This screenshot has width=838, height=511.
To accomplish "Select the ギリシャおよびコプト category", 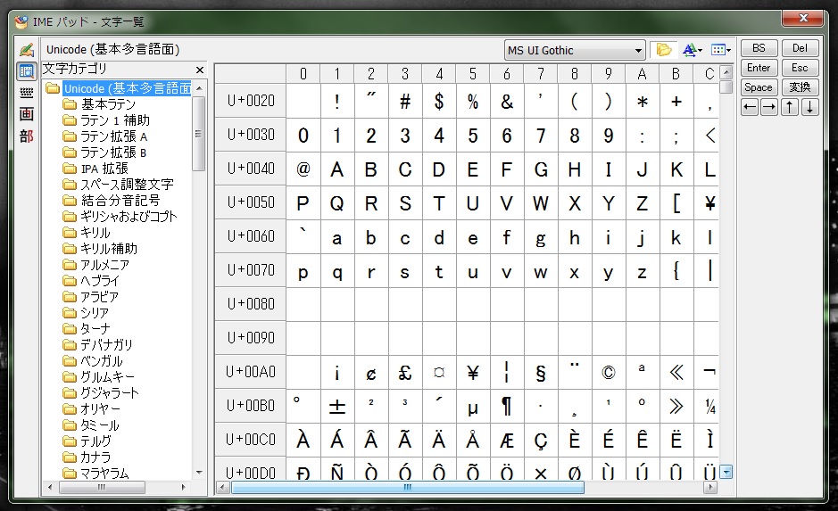I will [x=129, y=216].
